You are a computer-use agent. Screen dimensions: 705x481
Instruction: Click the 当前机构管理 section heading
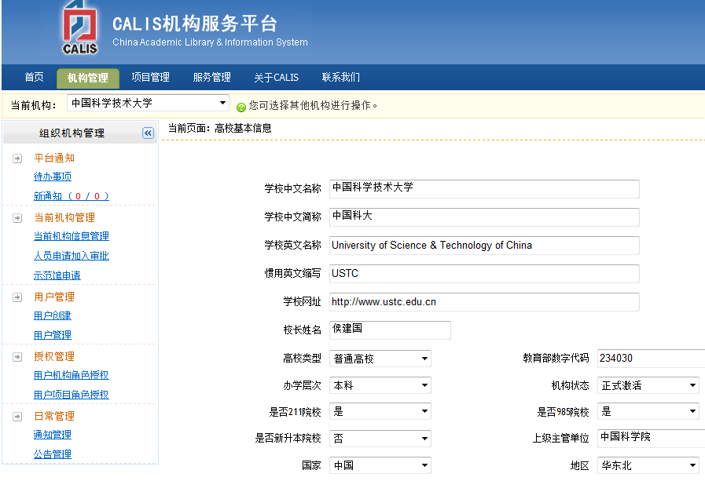[x=64, y=217]
